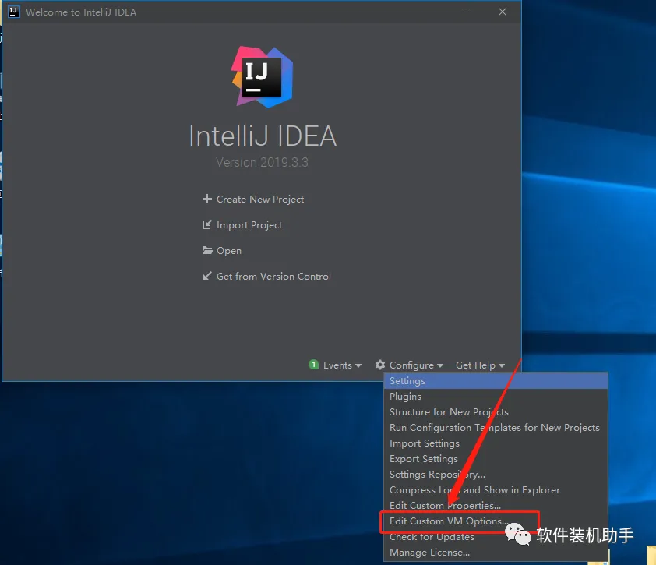656x565 pixels.
Task: Click Import Settings menu entry
Action: [x=496, y=443]
